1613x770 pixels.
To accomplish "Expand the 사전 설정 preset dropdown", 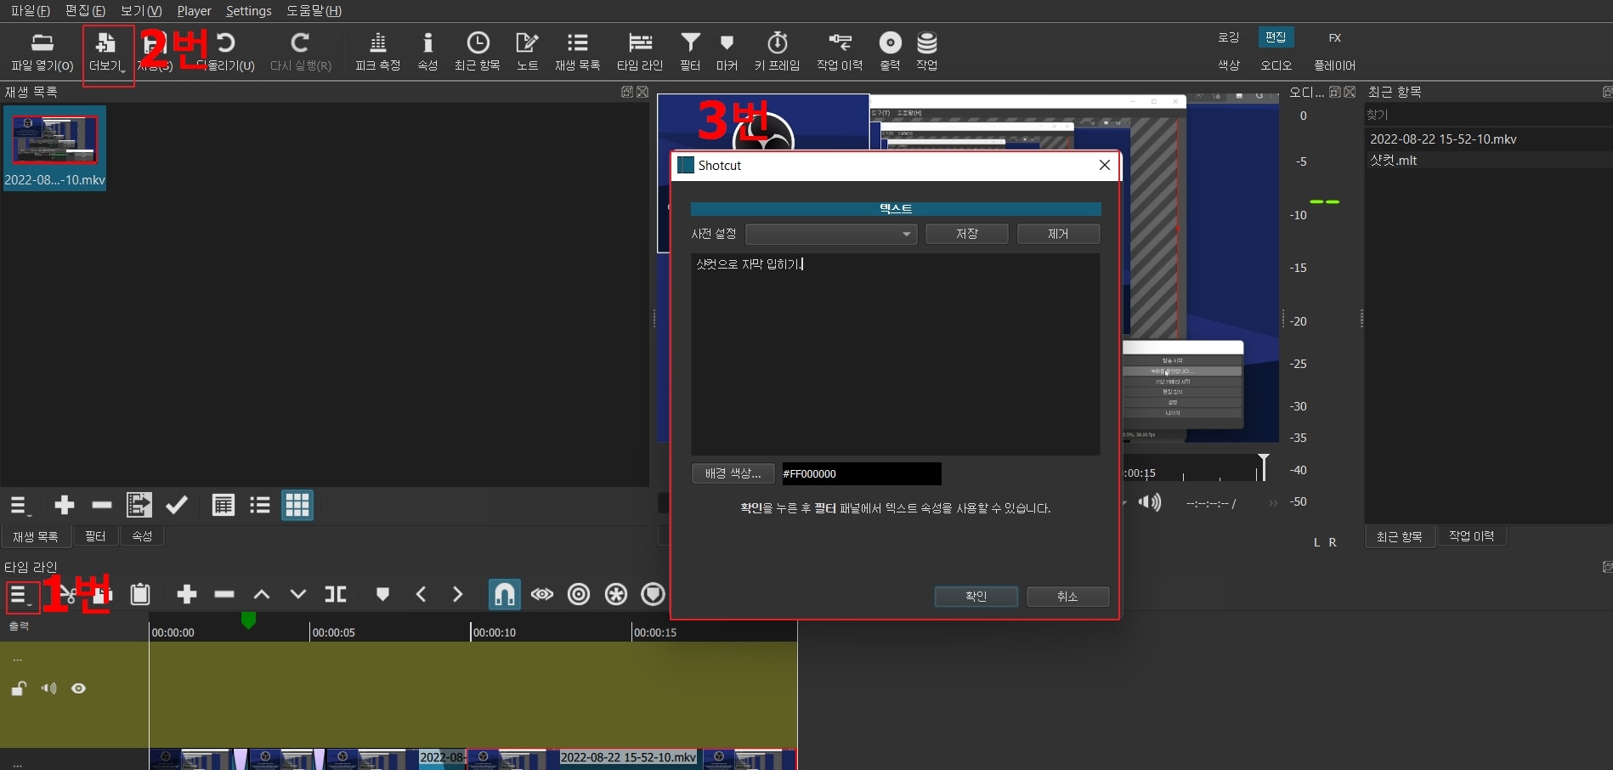I will 831,234.
